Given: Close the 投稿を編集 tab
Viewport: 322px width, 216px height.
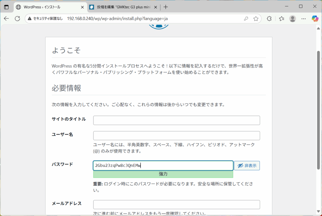Looking at the screenshot, I should coord(155,7).
